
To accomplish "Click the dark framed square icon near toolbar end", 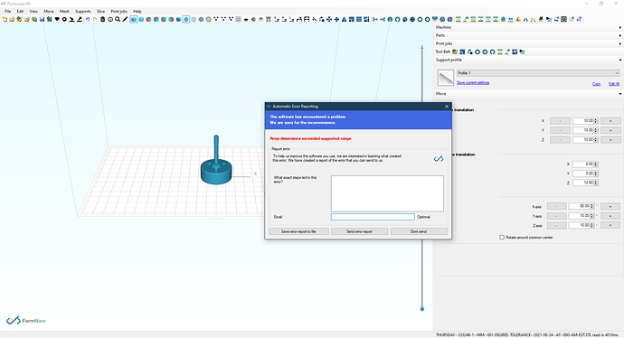I will 564,19.
